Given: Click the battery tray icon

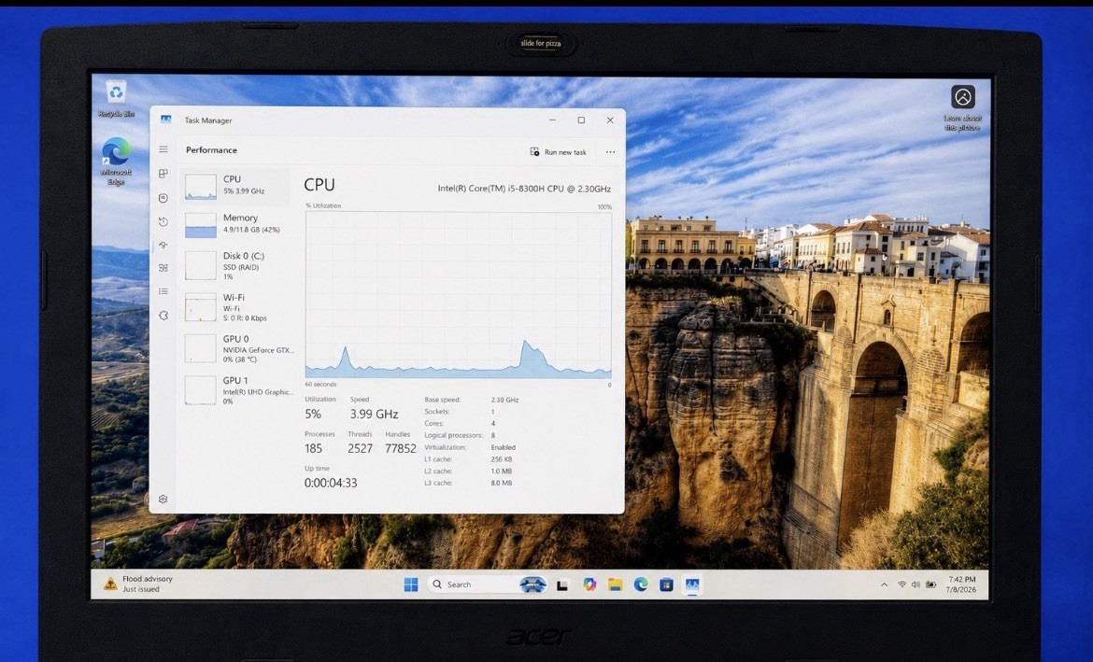Looking at the screenshot, I should pyautogui.click(x=930, y=584).
